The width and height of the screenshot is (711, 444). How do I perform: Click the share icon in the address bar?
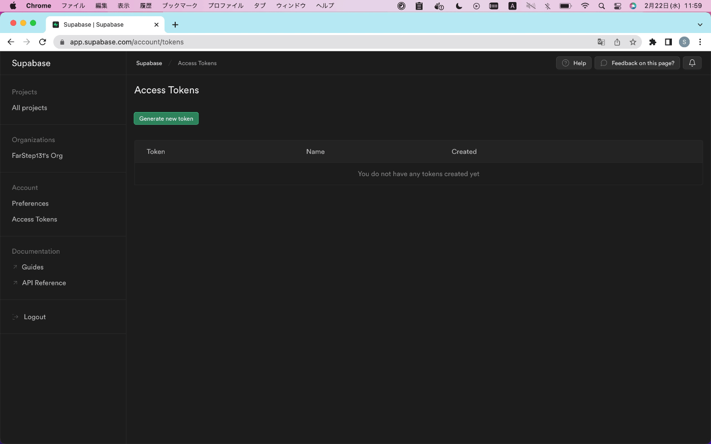(x=617, y=42)
